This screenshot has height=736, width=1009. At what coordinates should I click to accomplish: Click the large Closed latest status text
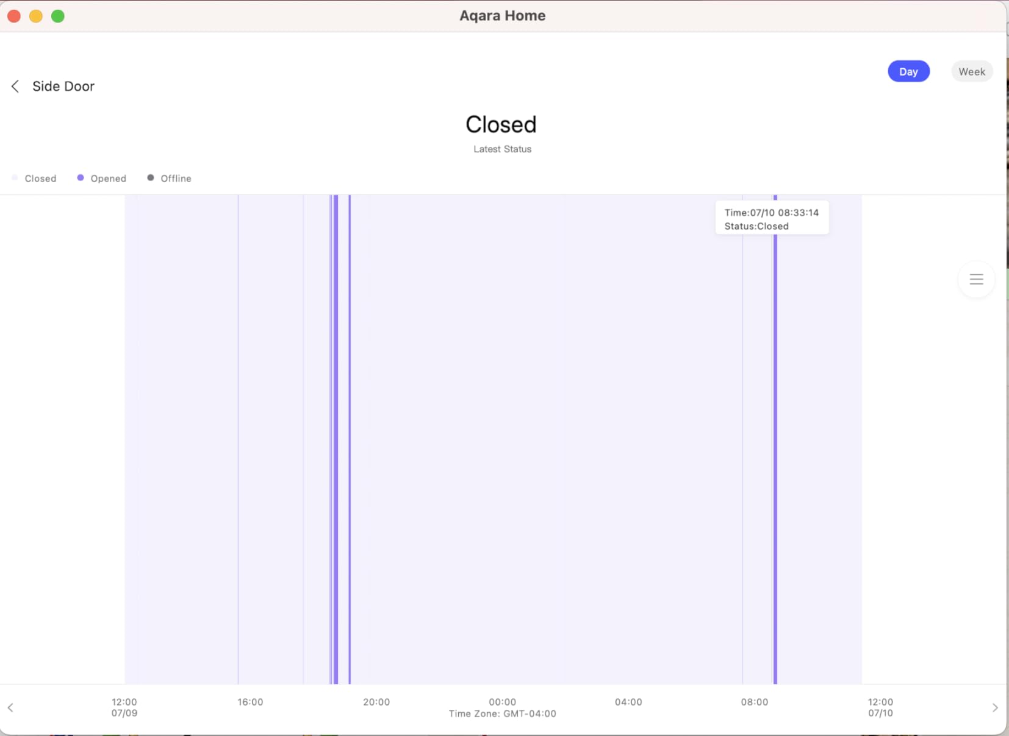[x=501, y=125]
